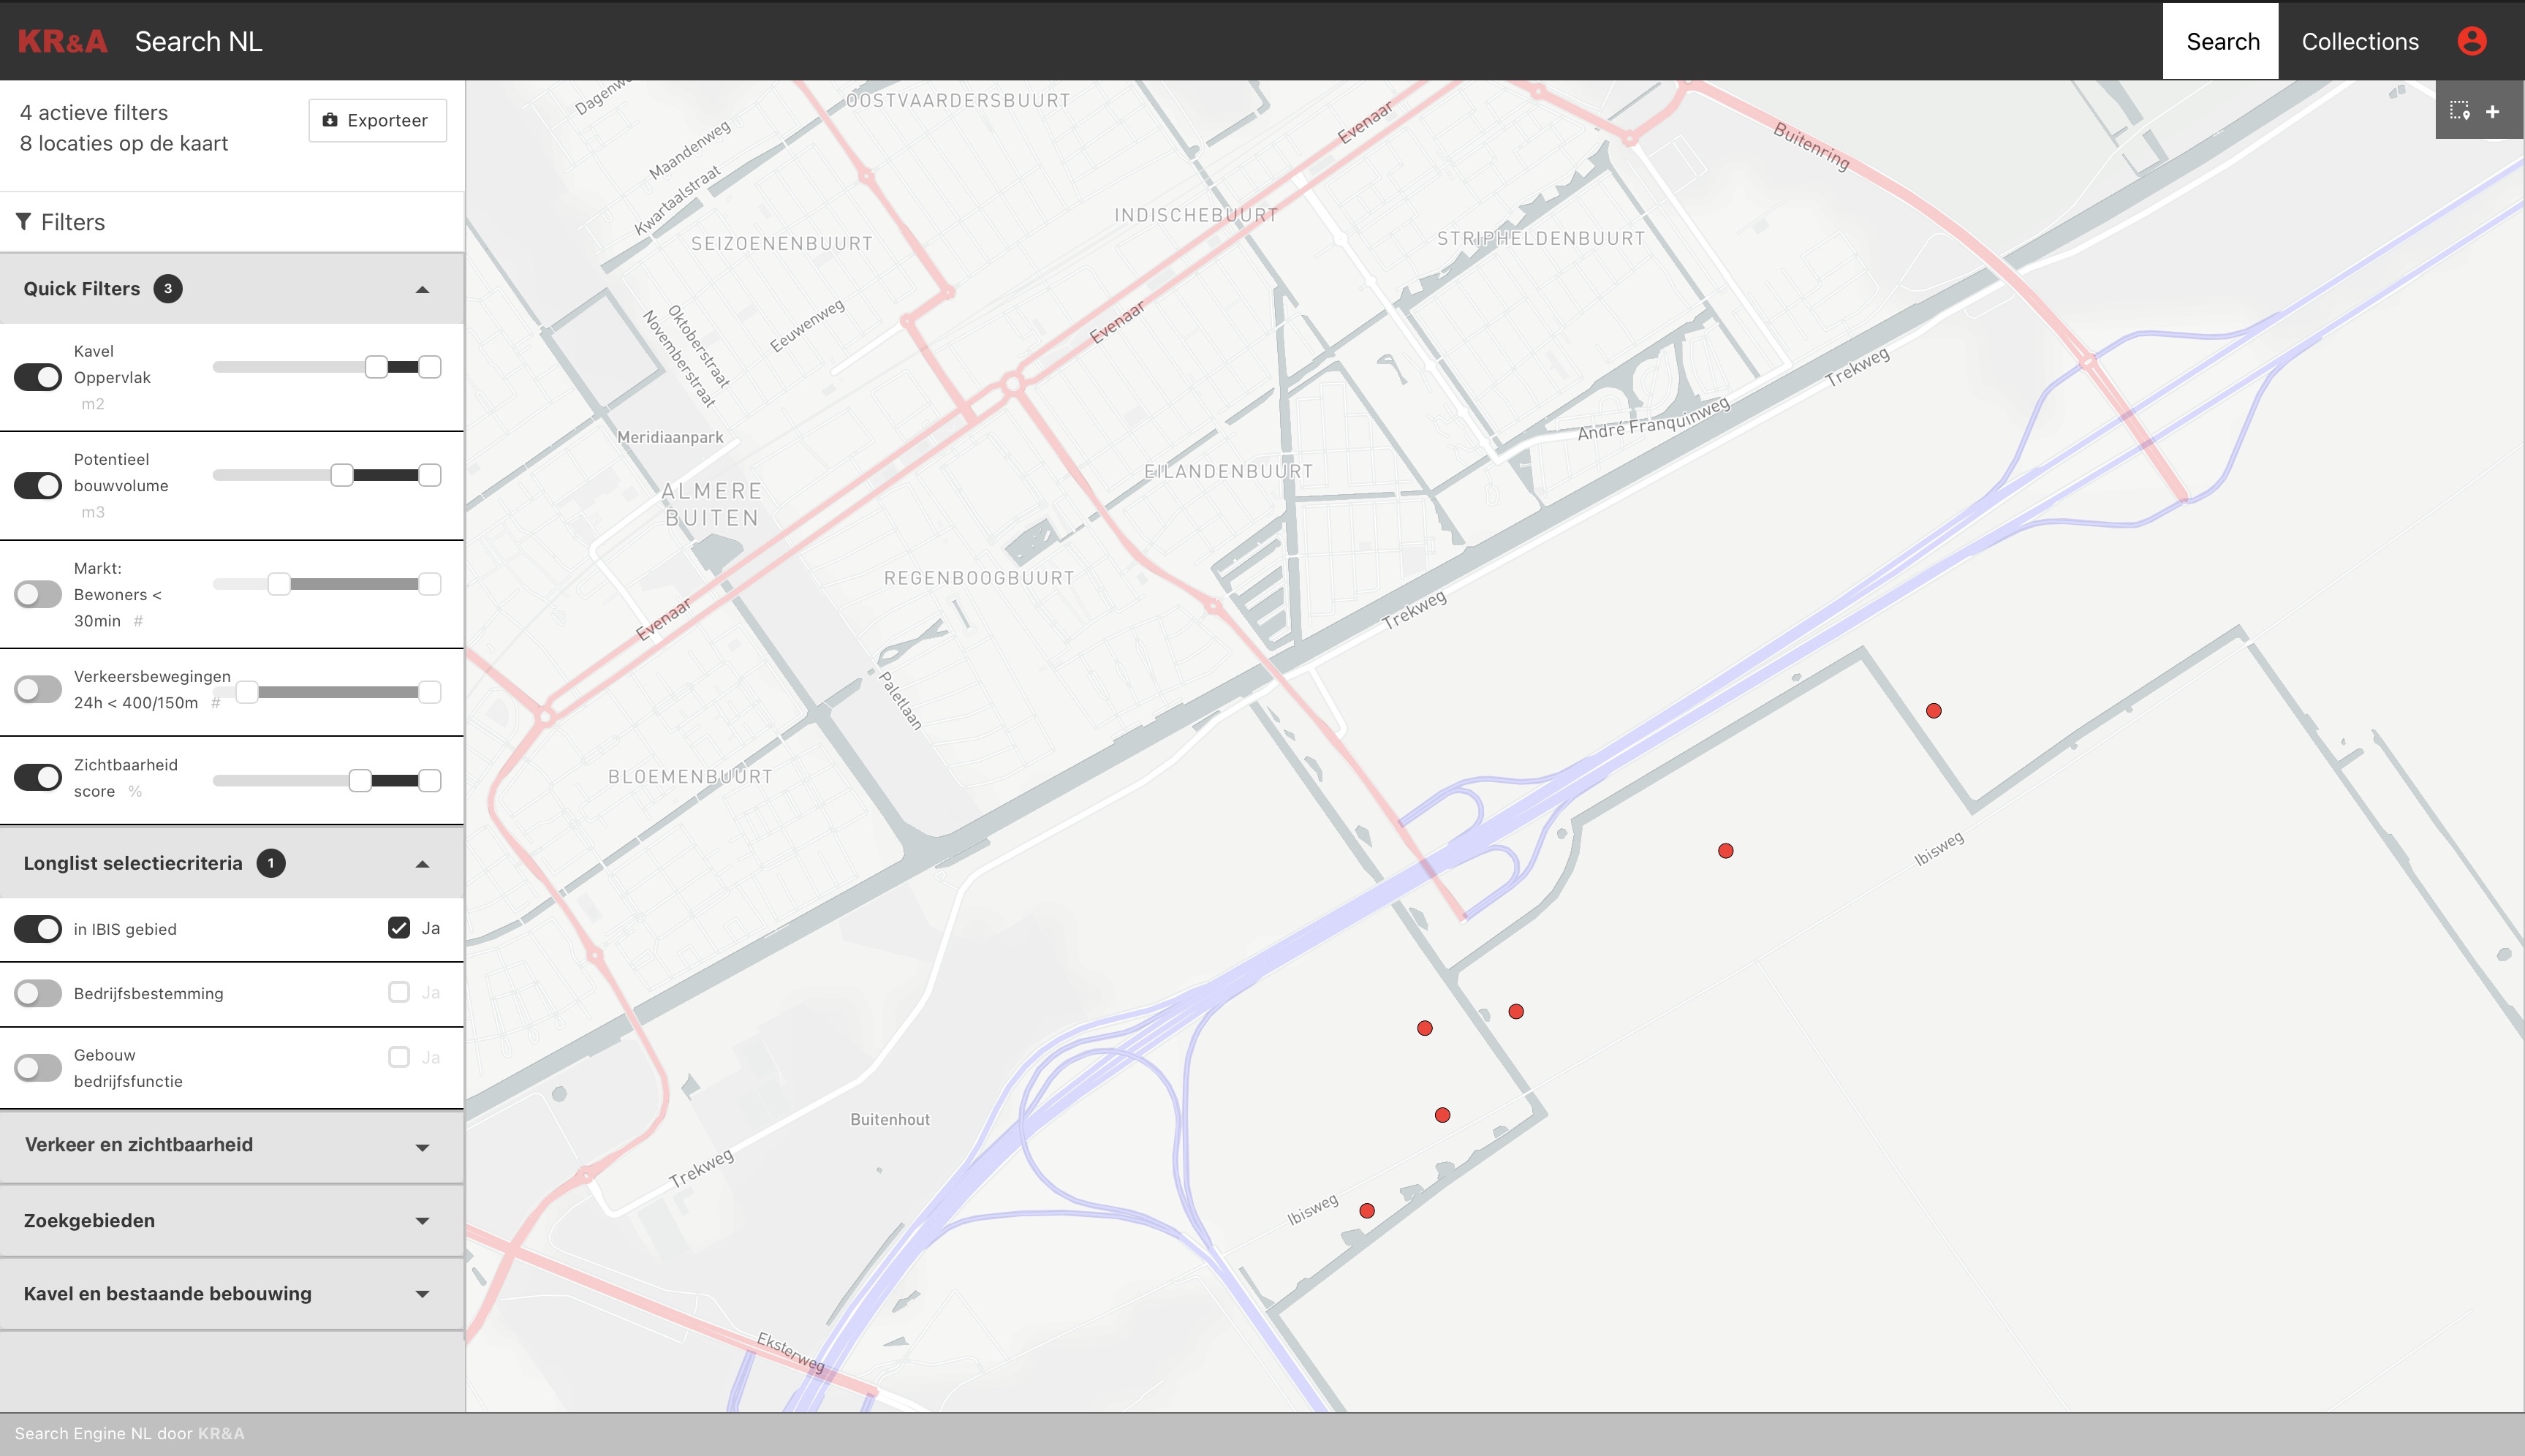The image size is (2525, 1456).
Task: Open the user account profile icon
Action: [x=2471, y=41]
